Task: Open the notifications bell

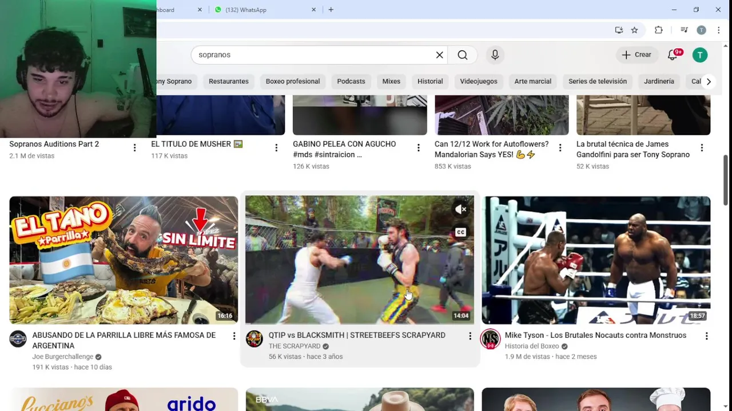Action: click(x=673, y=55)
